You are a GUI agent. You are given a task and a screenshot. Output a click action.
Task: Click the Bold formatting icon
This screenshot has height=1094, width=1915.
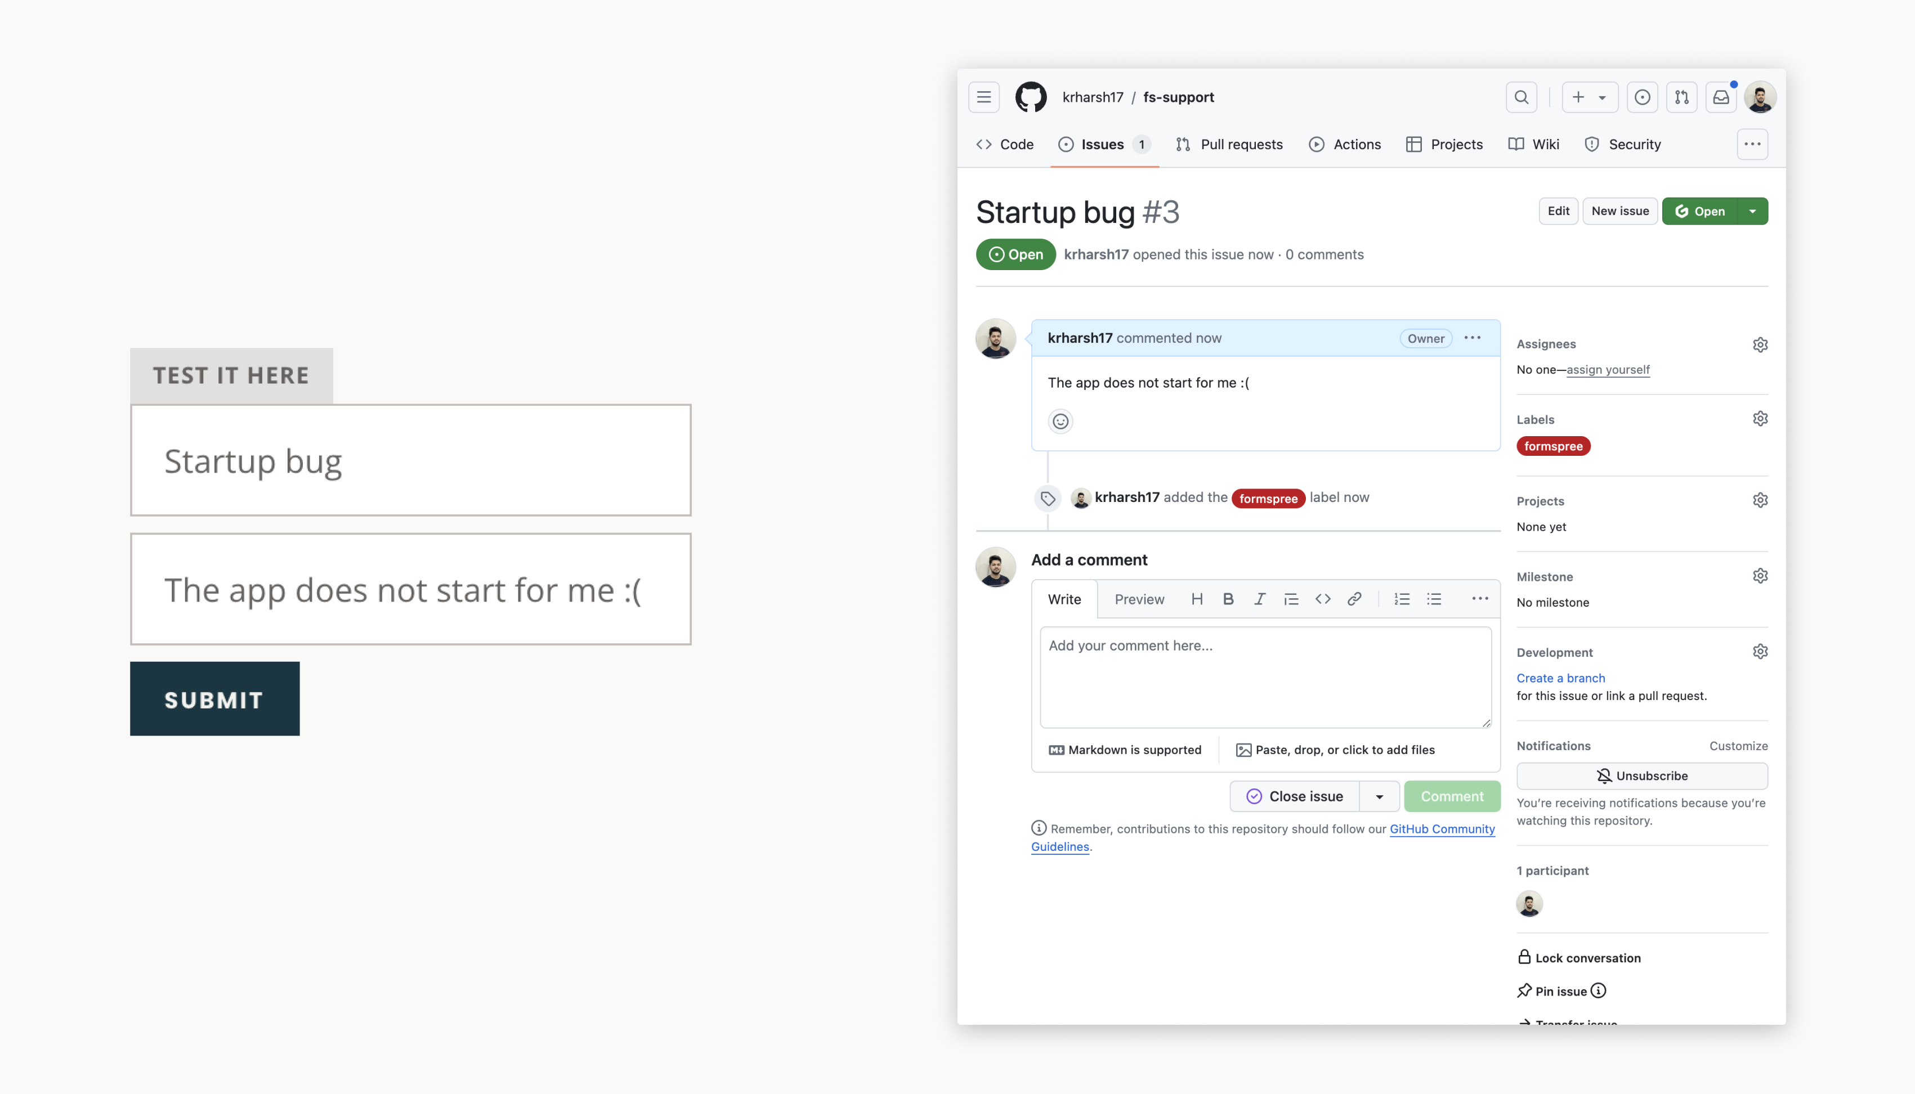[1228, 599]
